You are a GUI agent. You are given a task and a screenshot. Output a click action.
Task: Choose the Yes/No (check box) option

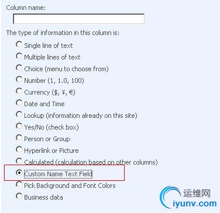click(19, 126)
